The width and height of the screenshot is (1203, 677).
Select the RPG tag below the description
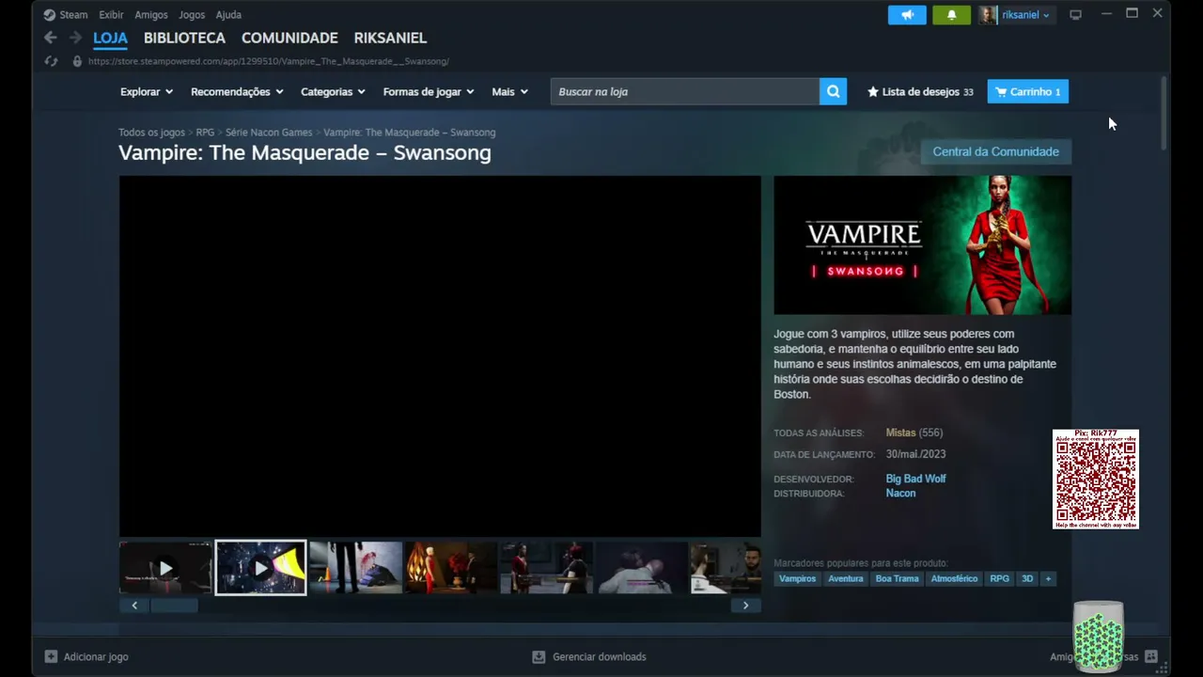pyautogui.click(x=999, y=578)
